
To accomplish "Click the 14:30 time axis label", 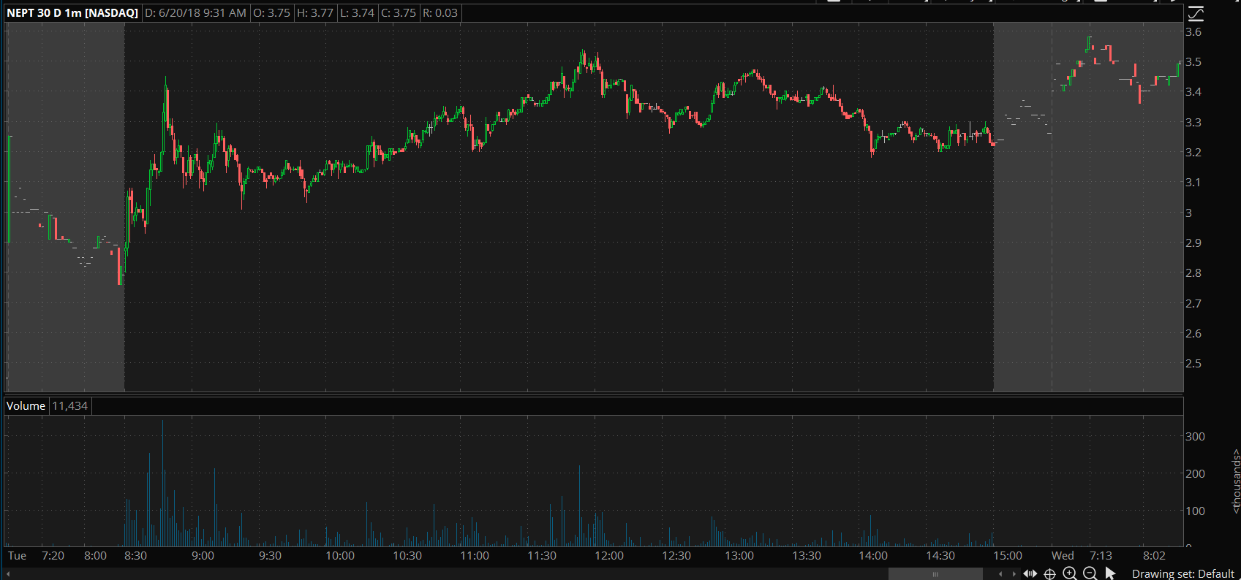I will (x=940, y=556).
